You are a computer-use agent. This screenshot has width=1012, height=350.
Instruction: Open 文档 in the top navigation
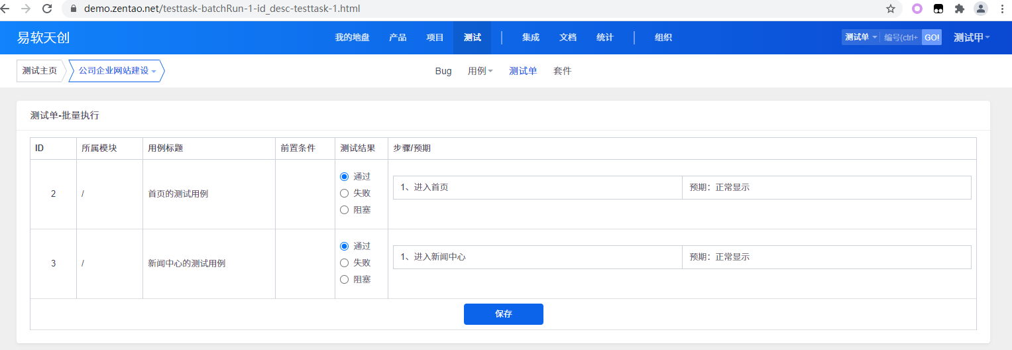click(x=568, y=37)
